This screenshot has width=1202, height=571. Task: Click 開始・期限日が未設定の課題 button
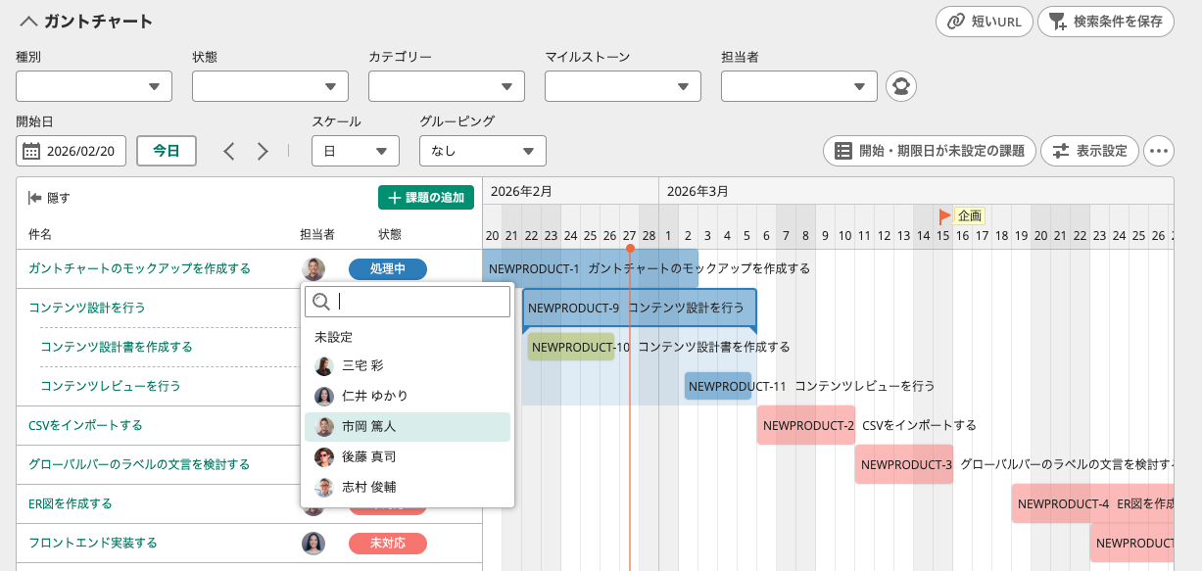[930, 151]
